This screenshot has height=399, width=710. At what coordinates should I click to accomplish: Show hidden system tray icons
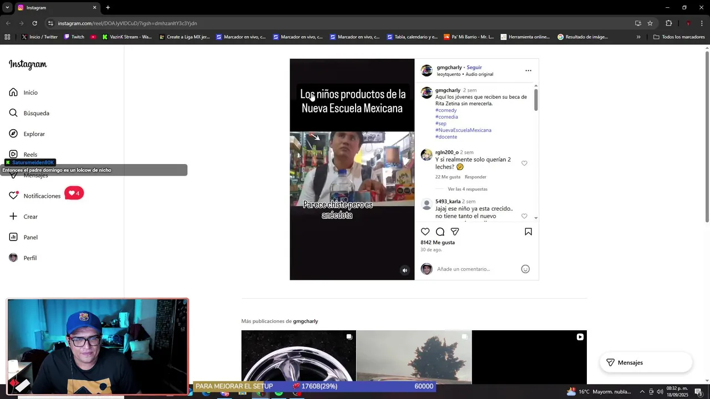pyautogui.click(x=642, y=392)
